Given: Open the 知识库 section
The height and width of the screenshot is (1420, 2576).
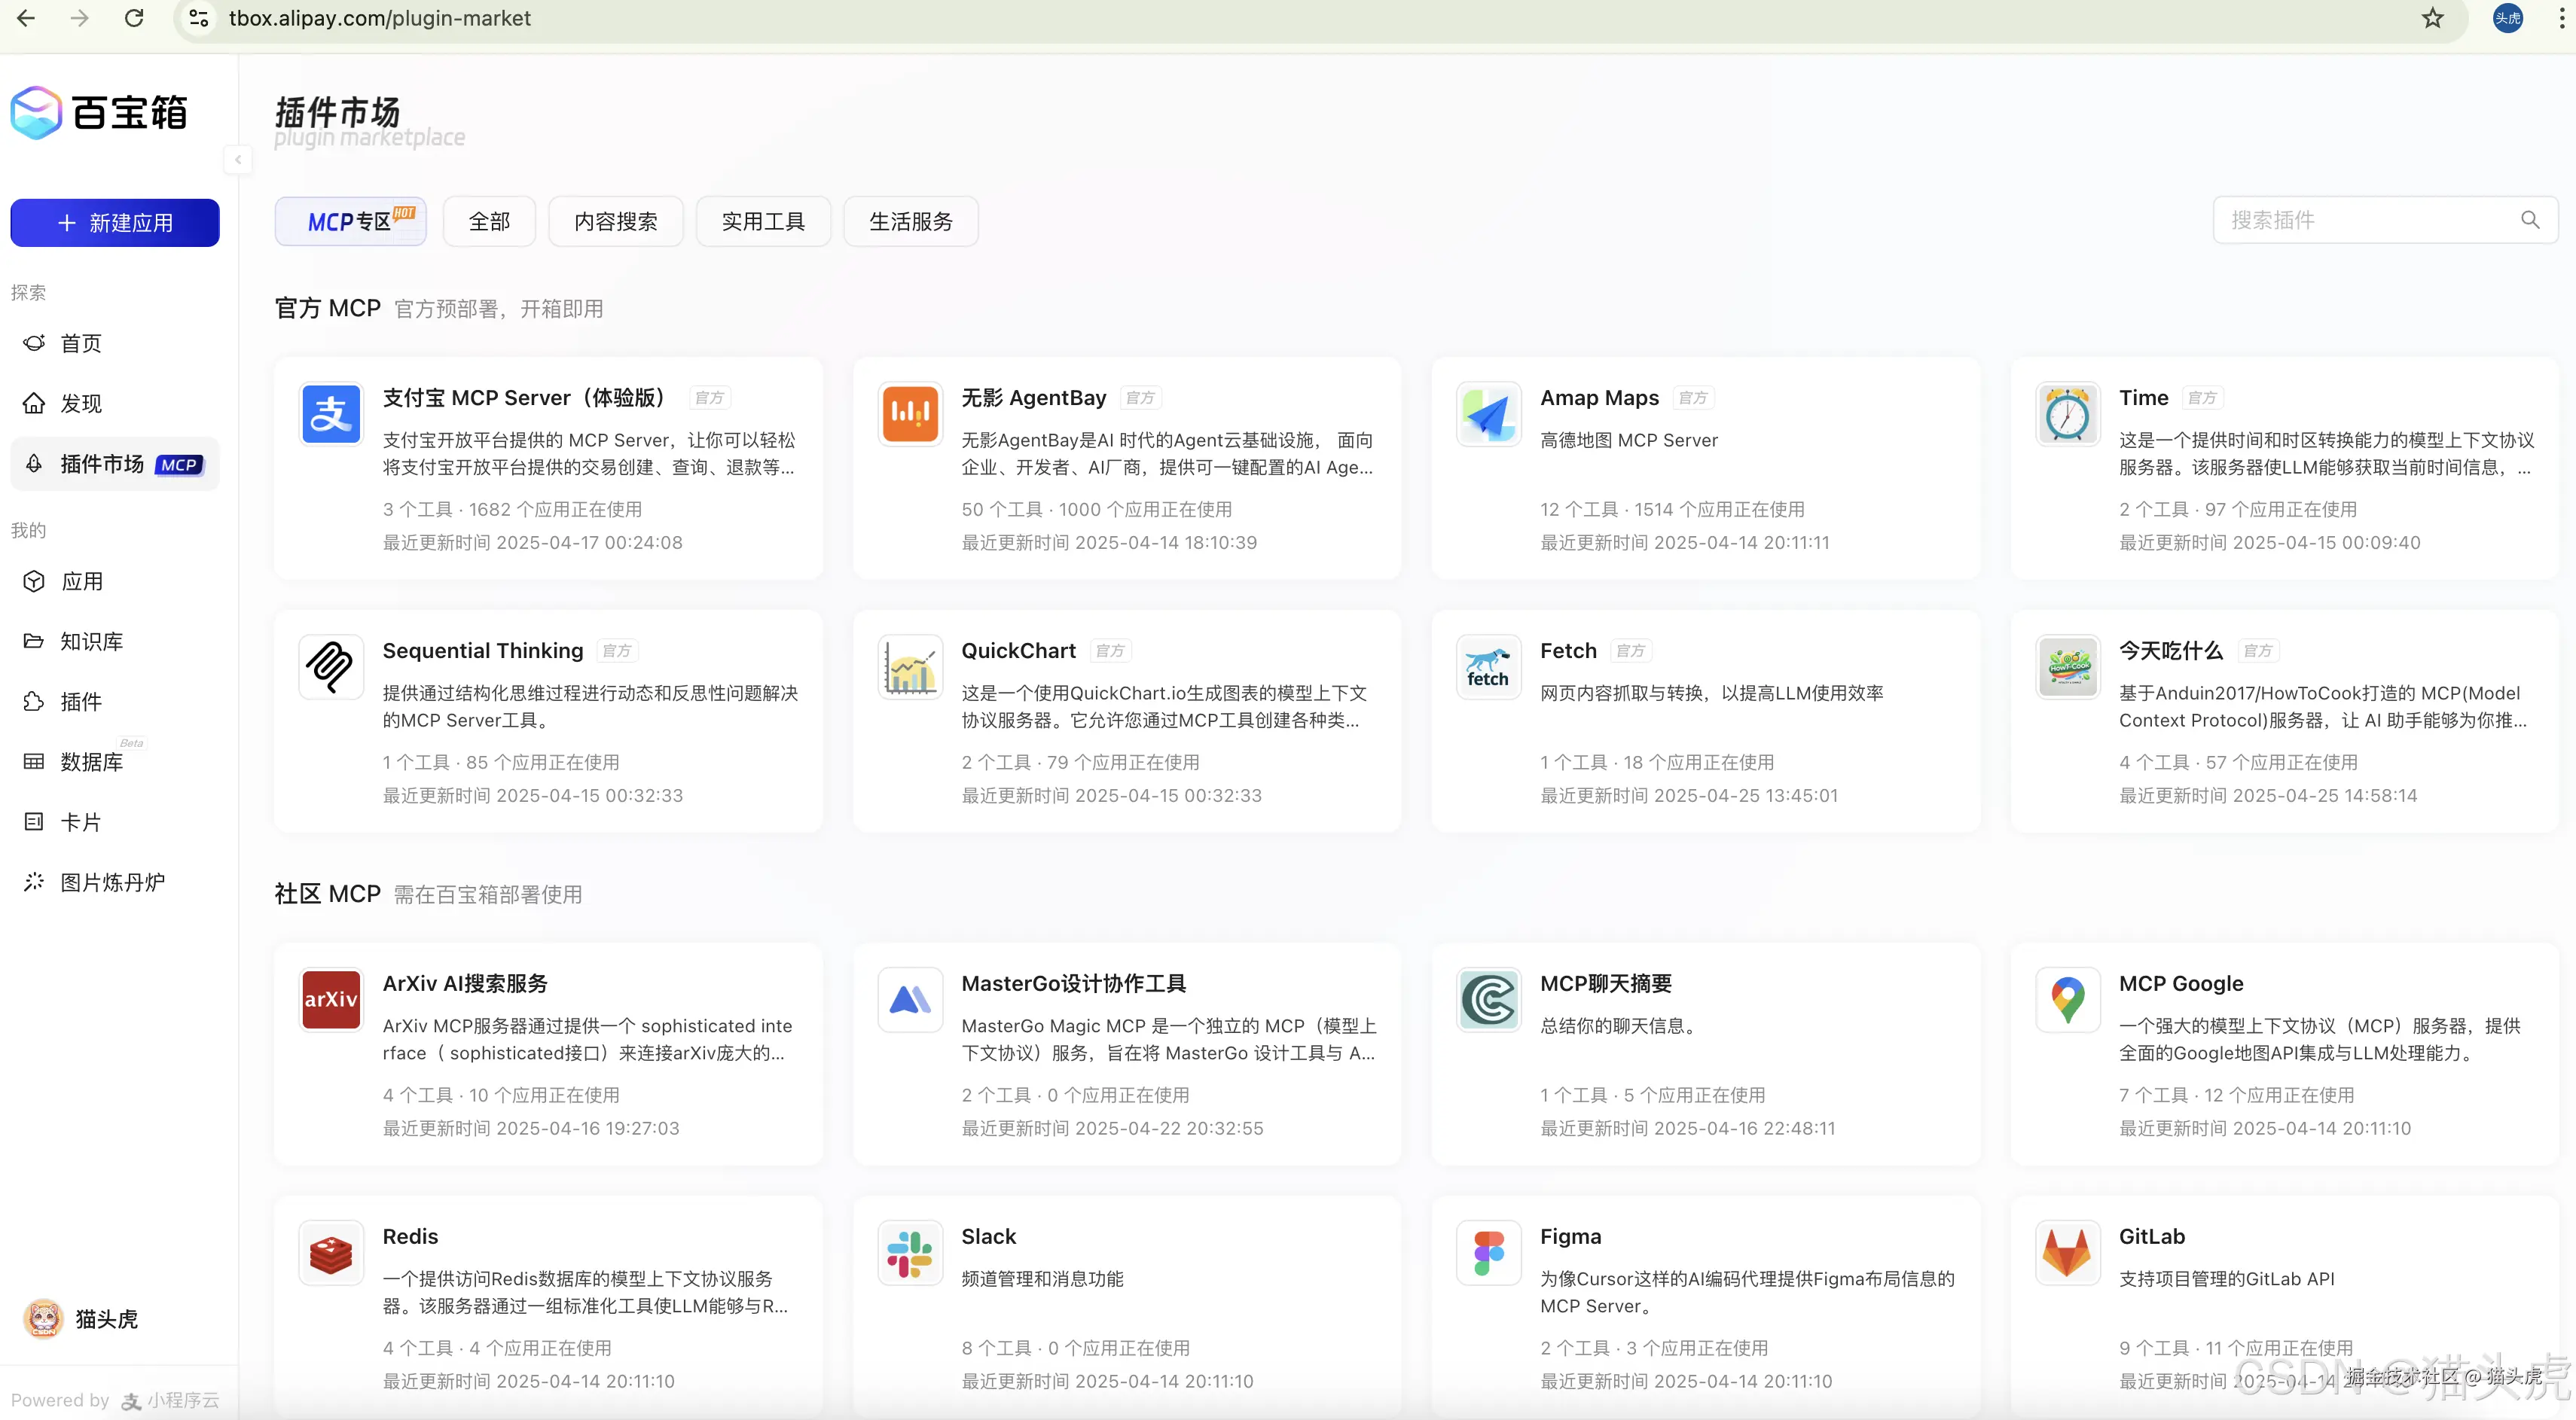Looking at the screenshot, I should [90, 641].
